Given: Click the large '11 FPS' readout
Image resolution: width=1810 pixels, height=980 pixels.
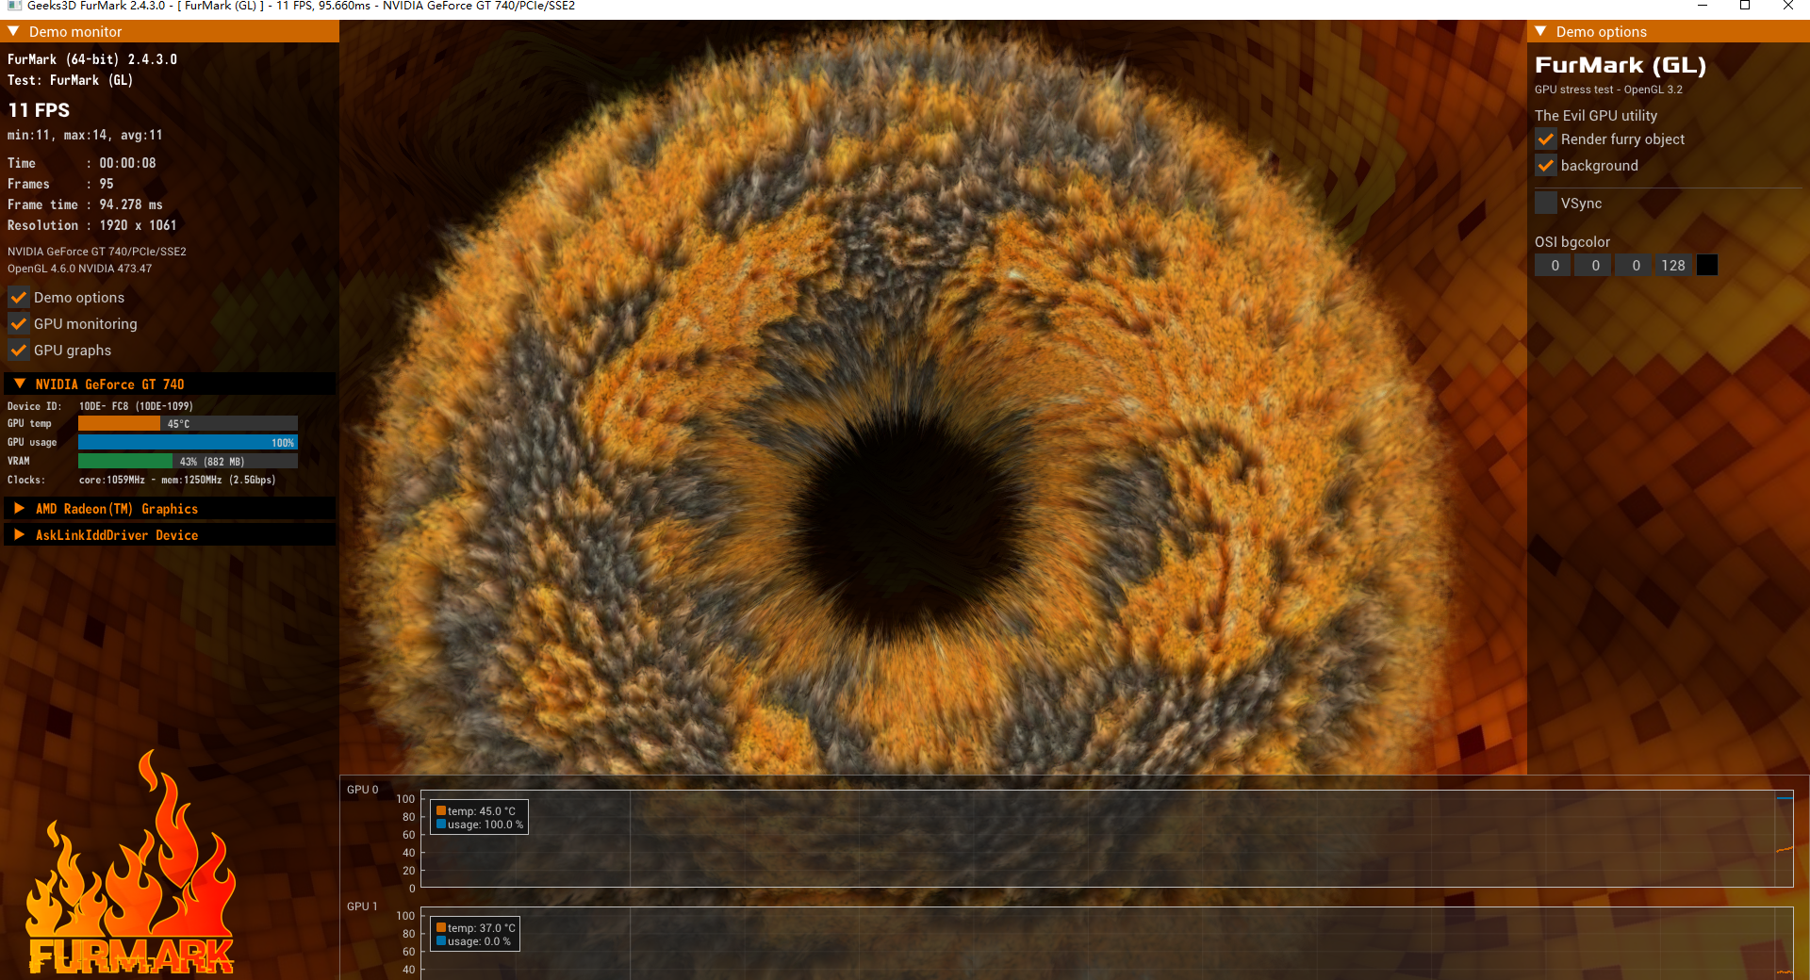Looking at the screenshot, I should pyautogui.click(x=39, y=110).
